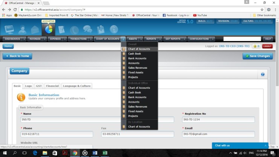Image resolution: width=279 pixels, height=157 pixels.
Task: Open the person (HR) module icon
Action: (22, 29)
